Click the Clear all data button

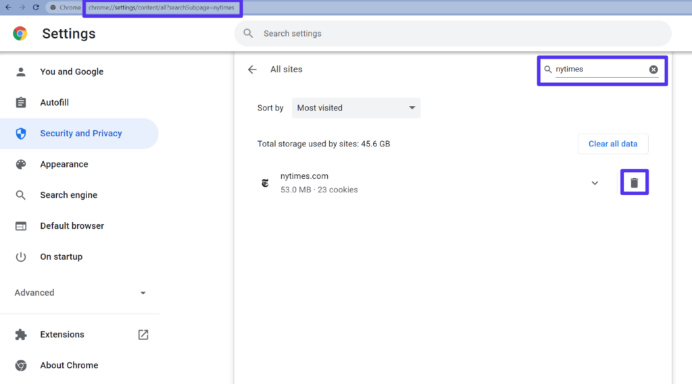[613, 144]
